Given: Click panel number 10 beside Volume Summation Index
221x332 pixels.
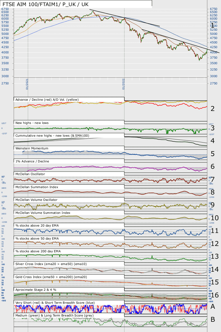Looking at the screenshot, I should (215, 218).
